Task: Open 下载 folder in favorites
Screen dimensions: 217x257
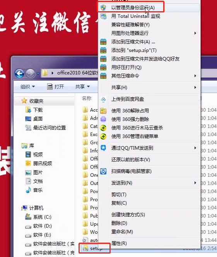Action: 34,110
